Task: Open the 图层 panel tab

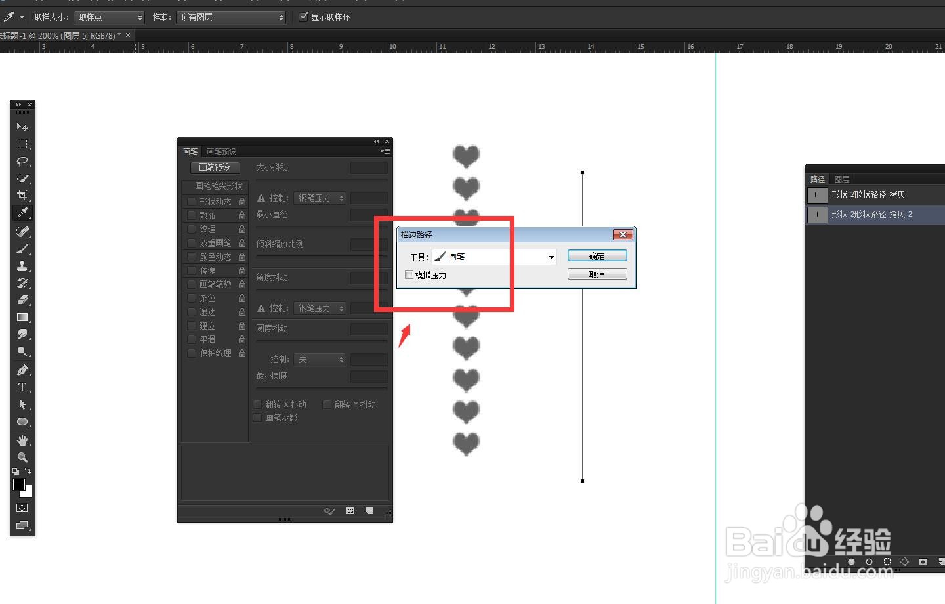Action: click(841, 179)
